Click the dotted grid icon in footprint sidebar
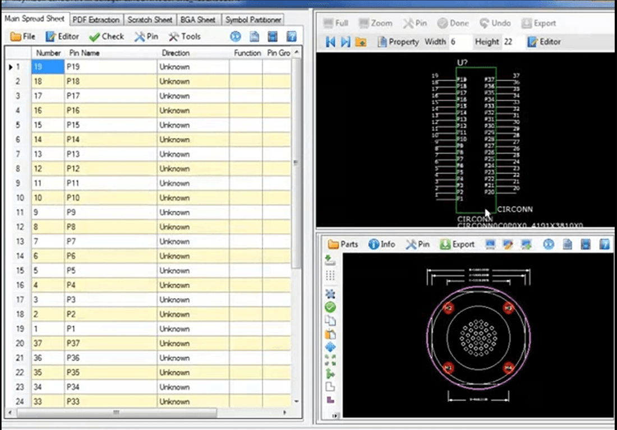The image size is (617, 430). click(x=330, y=275)
